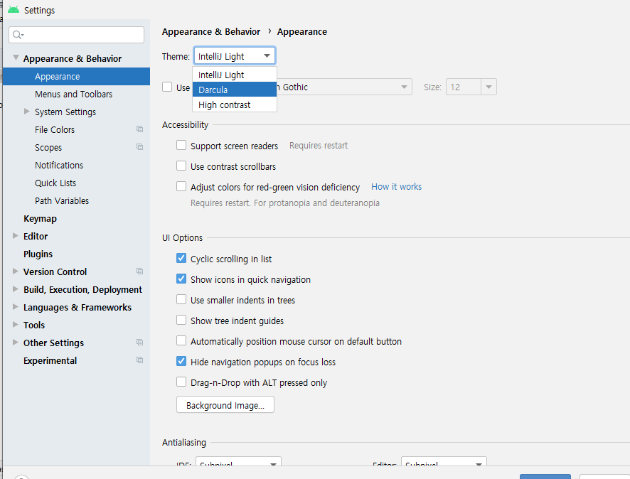Enable Drag-n-Drop with ALT pressed only
Viewport: 630px width, 479px height.
click(181, 382)
